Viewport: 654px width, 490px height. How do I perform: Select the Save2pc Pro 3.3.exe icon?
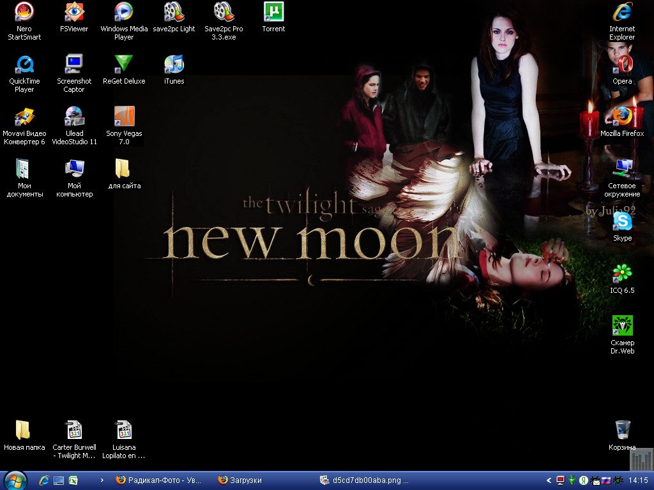(224, 21)
